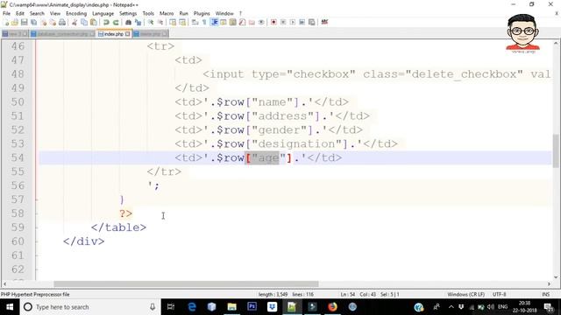Click the taskbar volume icon
The height and width of the screenshot is (315, 561).
click(x=491, y=307)
